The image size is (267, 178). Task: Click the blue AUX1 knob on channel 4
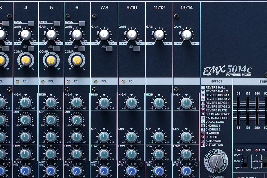[25, 171]
